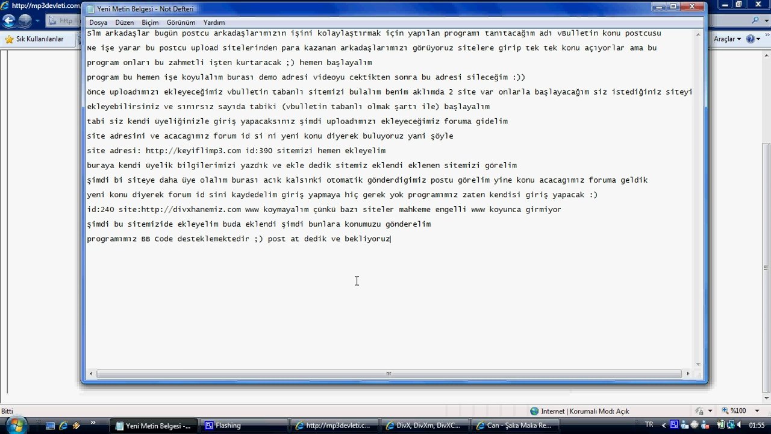Expand the quick launch overflow chevron
The height and width of the screenshot is (434, 771).
93,423
